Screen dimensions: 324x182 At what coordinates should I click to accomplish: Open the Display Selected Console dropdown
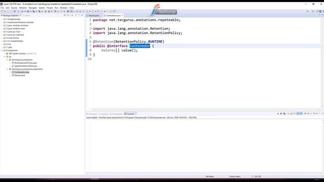coord(311,113)
